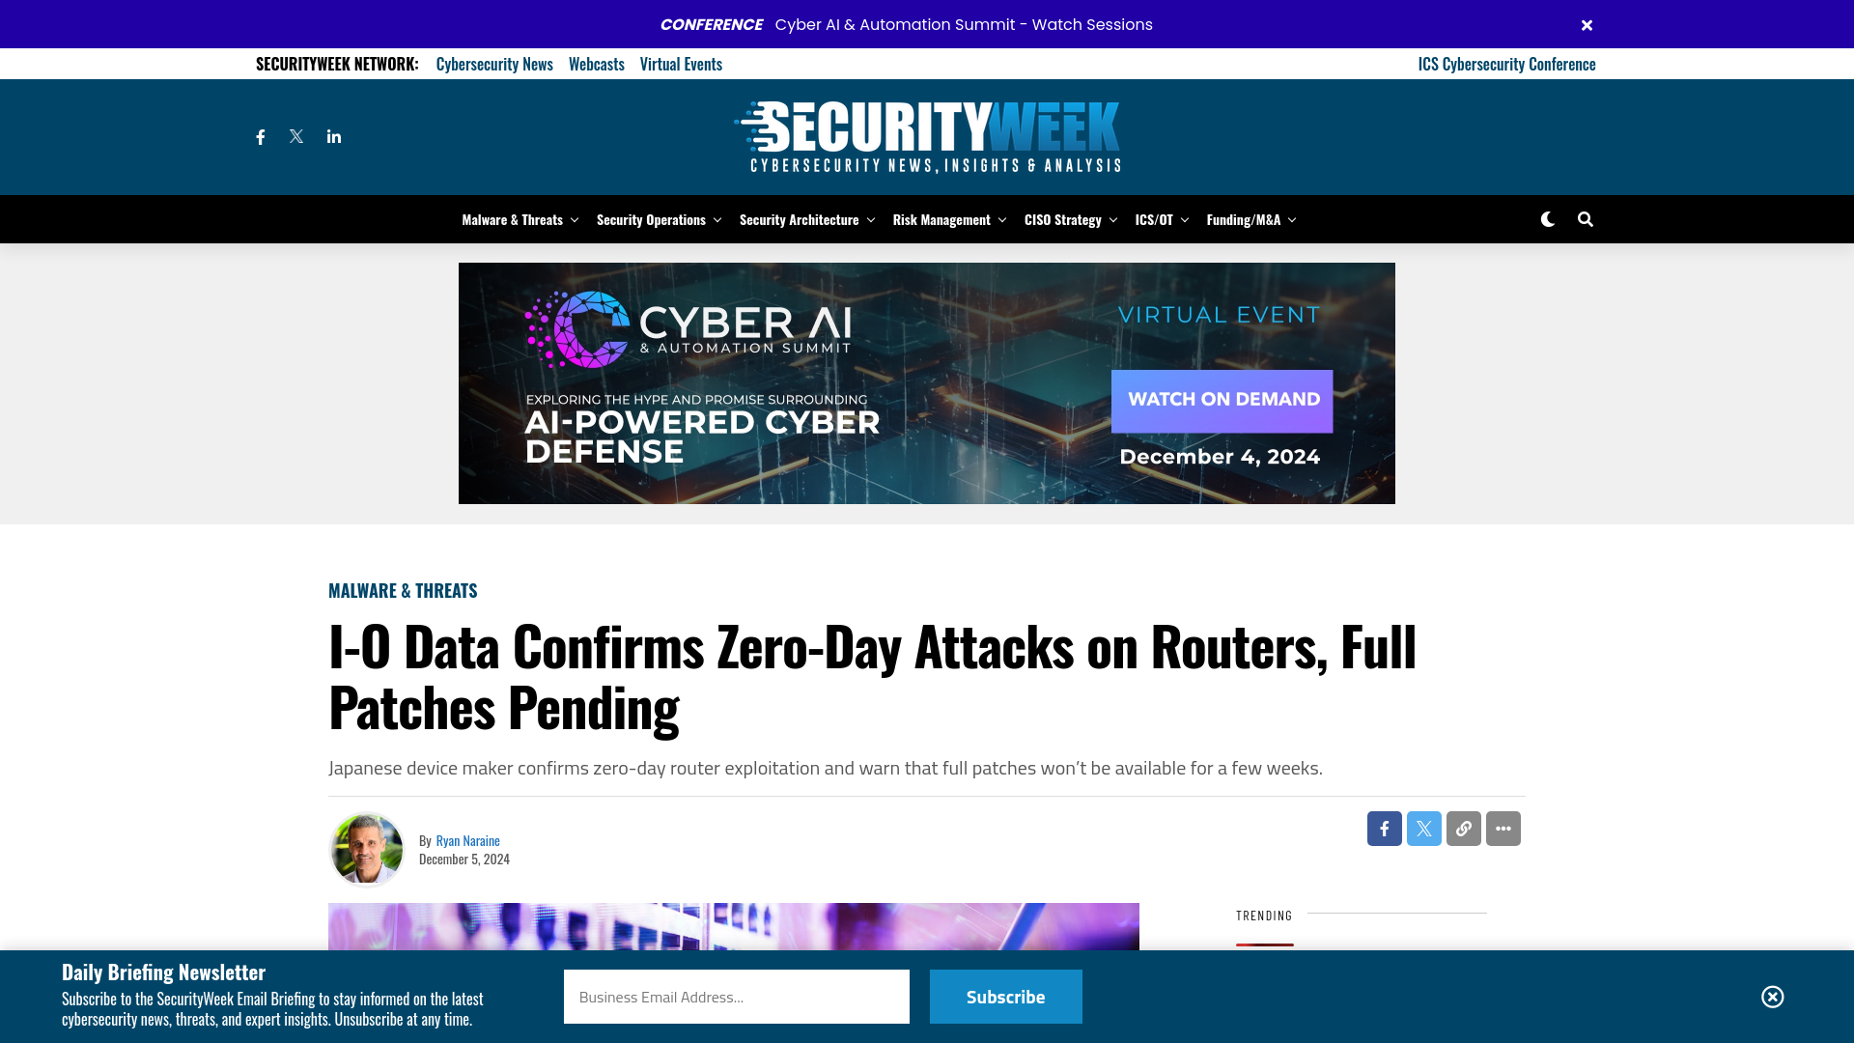Image resolution: width=1854 pixels, height=1043 pixels.
Task: Click Subscribe button for Daily Briefing
Action: (1006, 996)
